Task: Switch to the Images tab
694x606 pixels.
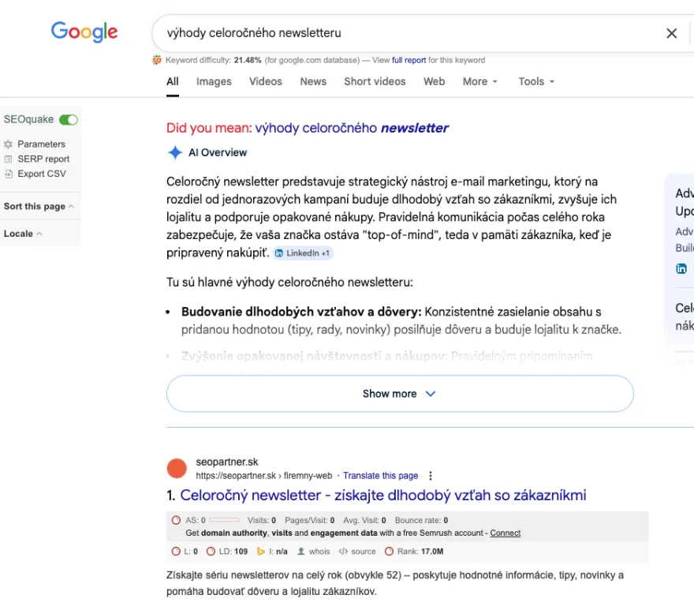Action: click(x=214, y=81)
